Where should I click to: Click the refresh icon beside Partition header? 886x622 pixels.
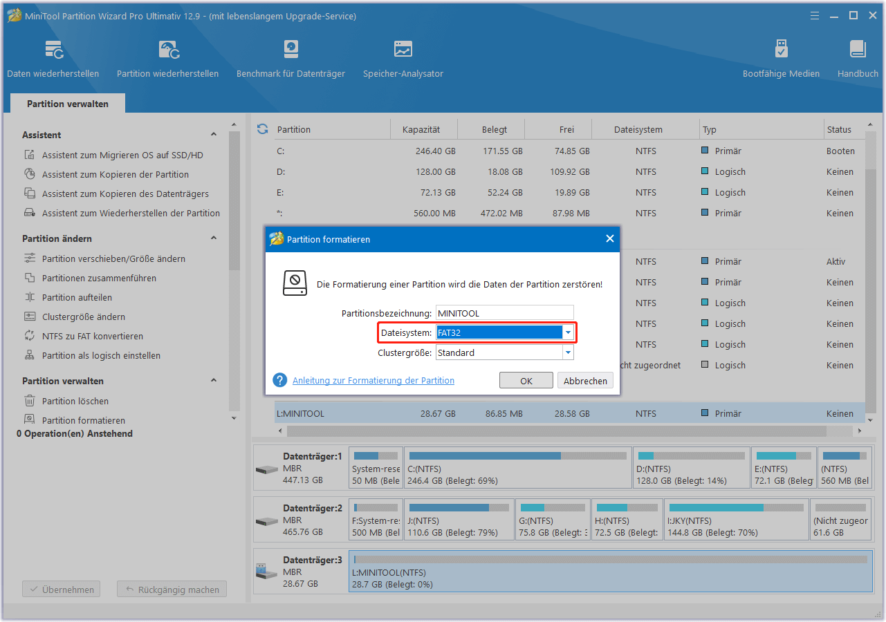(x=262, y=129)
